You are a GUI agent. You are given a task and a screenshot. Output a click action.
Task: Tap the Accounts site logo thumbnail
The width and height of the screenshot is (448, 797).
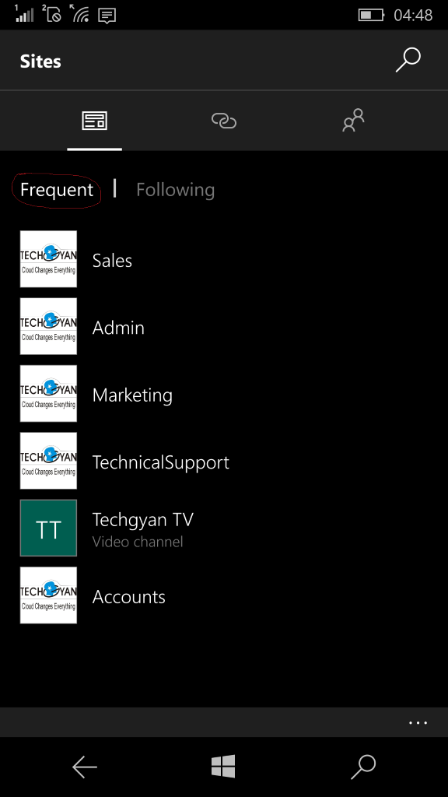pyautogui.click(x=48, y=595)
